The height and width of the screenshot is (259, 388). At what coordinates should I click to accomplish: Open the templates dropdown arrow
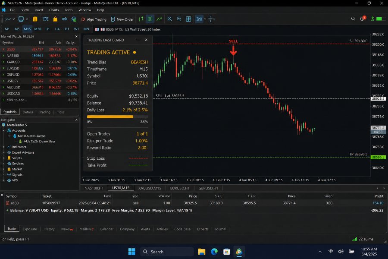pyautogui.click(x=27, y=19)
